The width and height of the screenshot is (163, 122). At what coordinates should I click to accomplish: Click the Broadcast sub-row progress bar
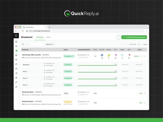[97, 65]
